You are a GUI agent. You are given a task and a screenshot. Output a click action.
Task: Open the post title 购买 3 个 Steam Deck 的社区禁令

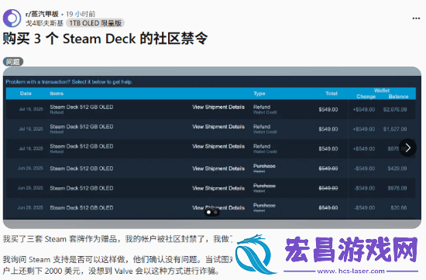pyautogui.click(x=105, y=39)
